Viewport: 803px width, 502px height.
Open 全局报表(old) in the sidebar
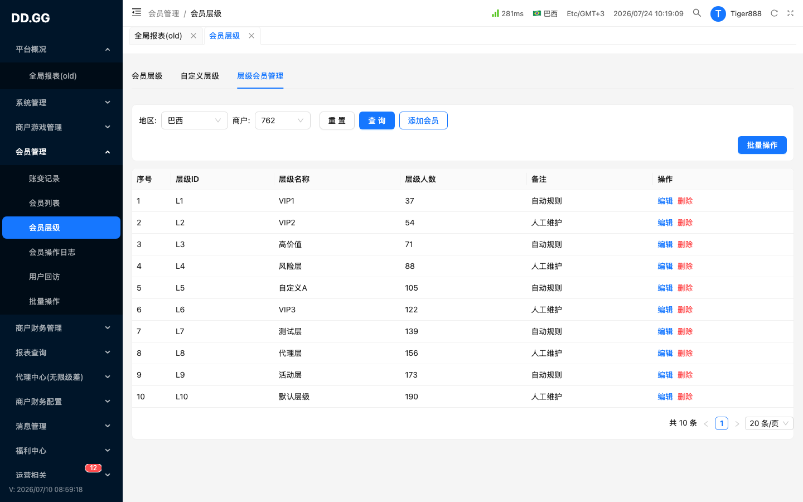pyautogui.click(x=61, y=76)
